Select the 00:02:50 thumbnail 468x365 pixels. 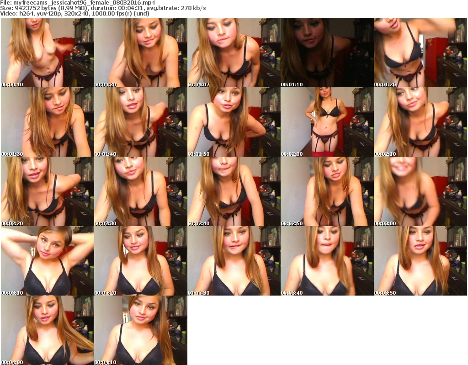pyautogui.click(x=327, y=191)
